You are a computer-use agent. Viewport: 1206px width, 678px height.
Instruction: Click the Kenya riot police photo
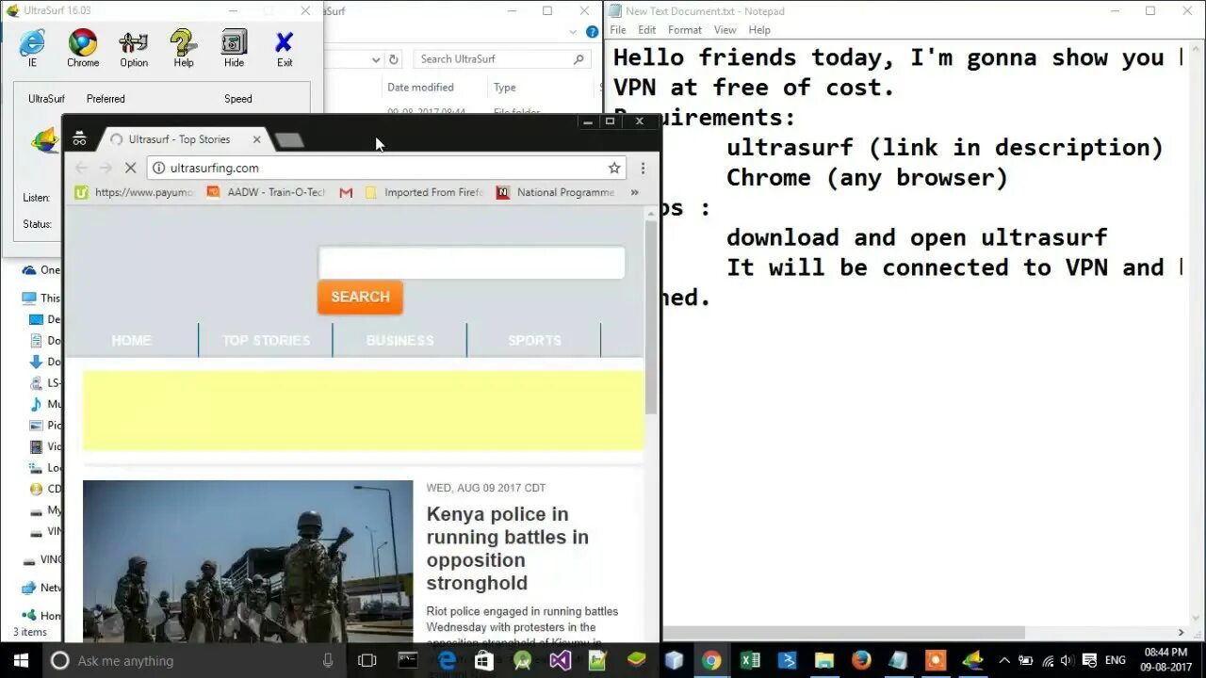(248, 561)
